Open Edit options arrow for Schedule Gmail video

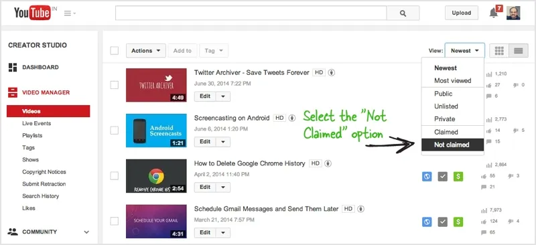(x=223, y=233)
